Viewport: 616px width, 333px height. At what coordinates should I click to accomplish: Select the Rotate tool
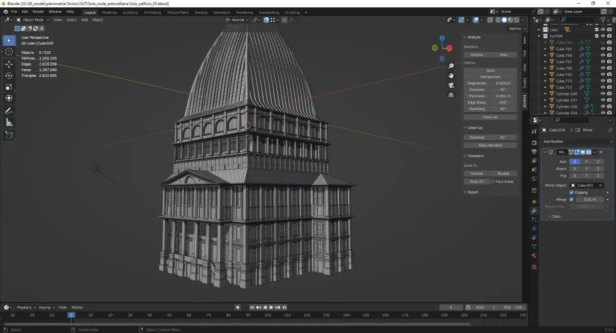click(x=9, y=75)
